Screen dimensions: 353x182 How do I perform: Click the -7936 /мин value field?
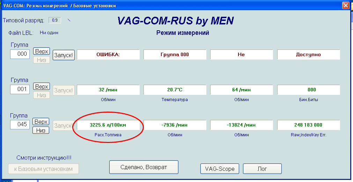point(175,125)
